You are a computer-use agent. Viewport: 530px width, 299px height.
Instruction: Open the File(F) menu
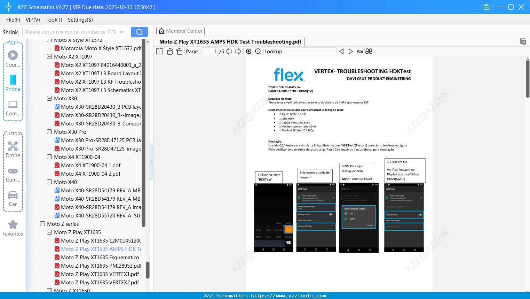tap(13, 20)
